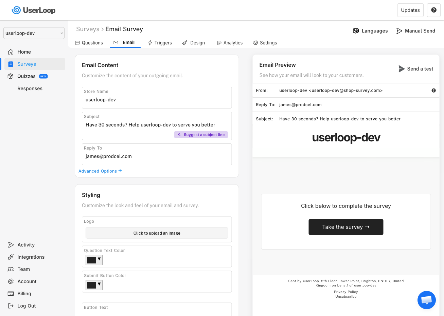Viewport: 444px width, 316px height.
Task: Open the Languages selector
Action: coord(370,31)
